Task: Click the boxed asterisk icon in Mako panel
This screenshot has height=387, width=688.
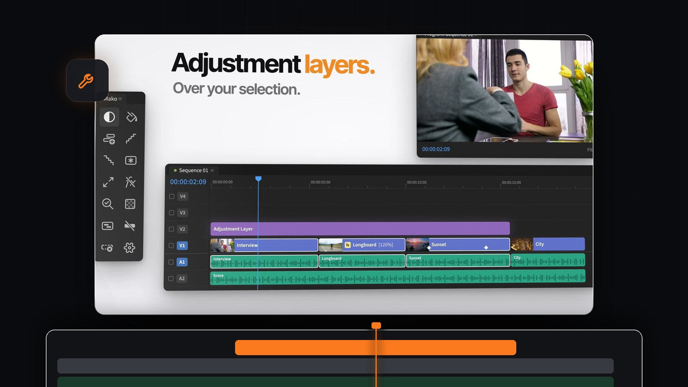Action: point(131,161)
